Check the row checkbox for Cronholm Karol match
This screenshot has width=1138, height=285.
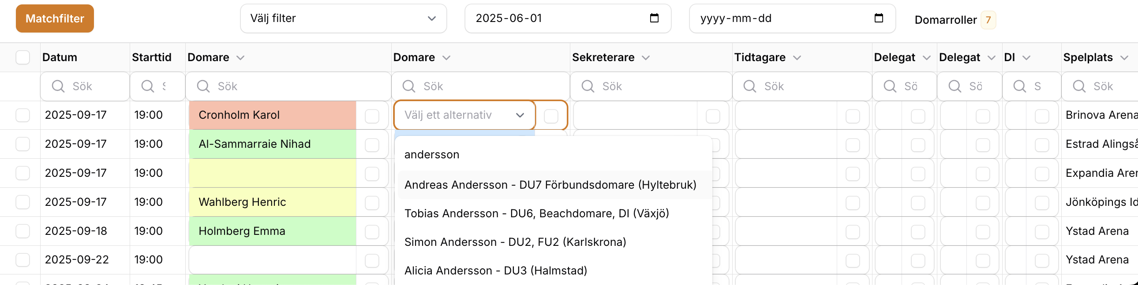[22, 115]
